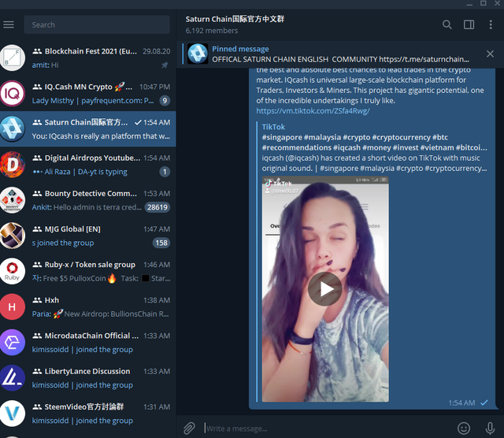Click 'Ali Raza | DA-yt is typing' text

(x=86, y=172)
